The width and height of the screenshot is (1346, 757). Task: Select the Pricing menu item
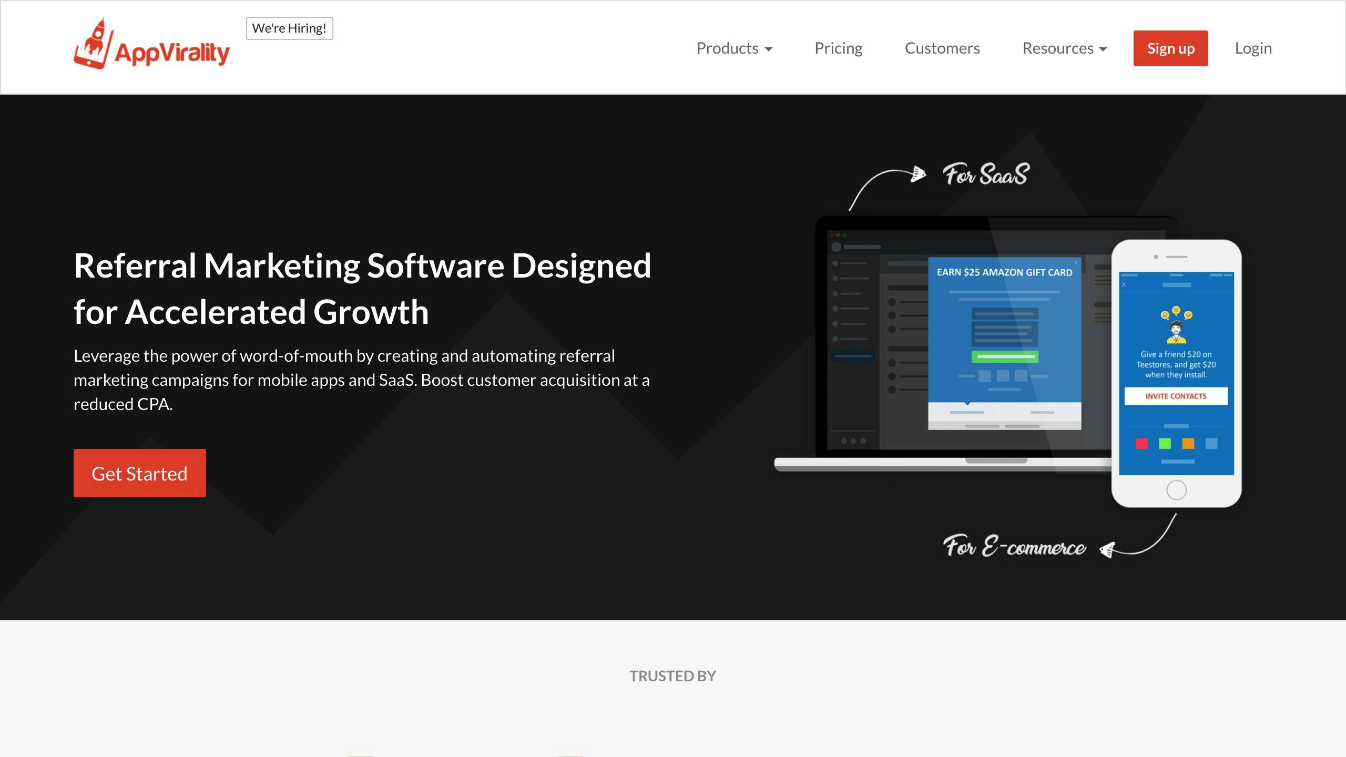(x=838, y=47)
